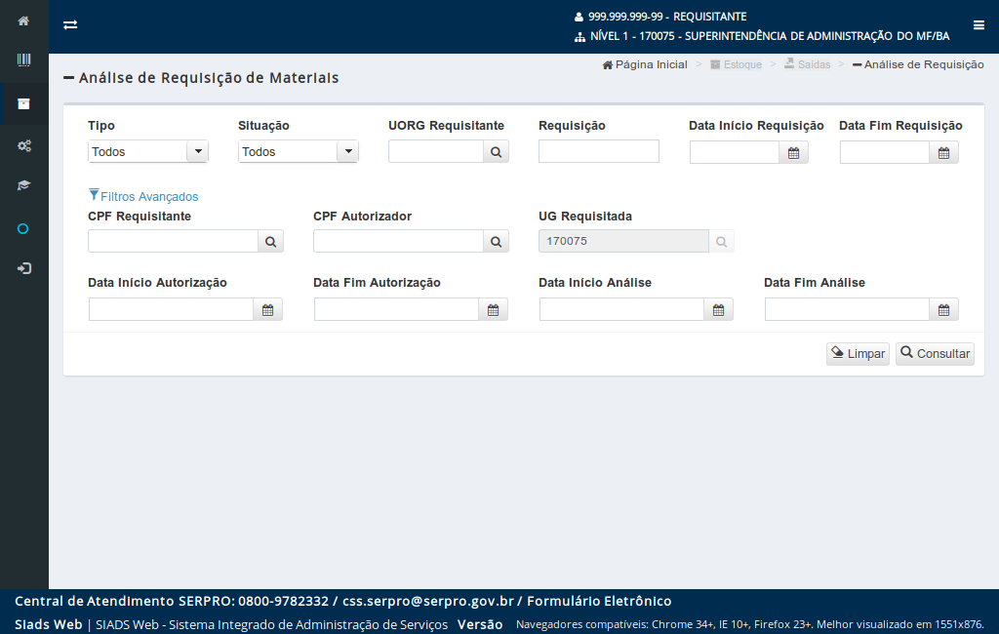Click the UG Requisitada magnifier icon
999x634 pixels.
tap(721, 242)
